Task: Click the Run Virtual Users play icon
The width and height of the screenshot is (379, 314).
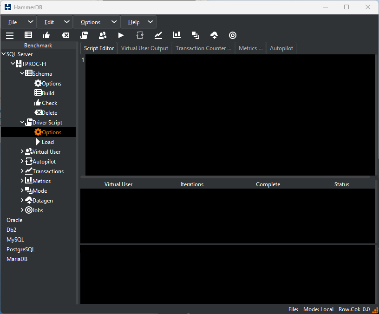Action: tap(121, 35)
